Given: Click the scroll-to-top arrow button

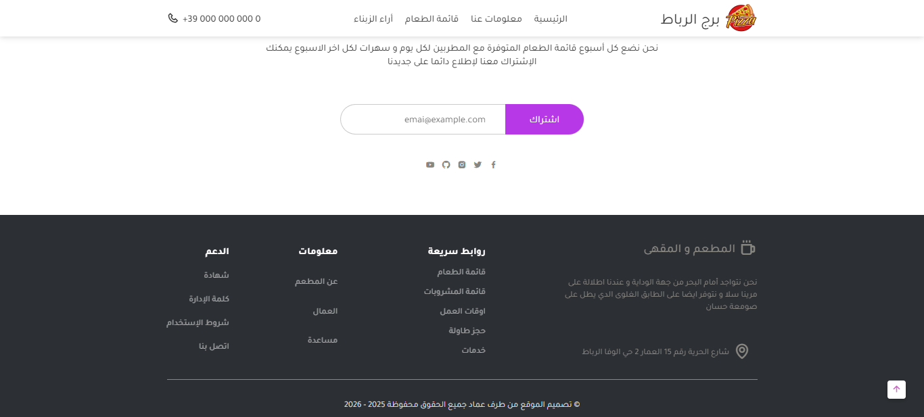Looking at the screenshot, I should coord(896,389).
